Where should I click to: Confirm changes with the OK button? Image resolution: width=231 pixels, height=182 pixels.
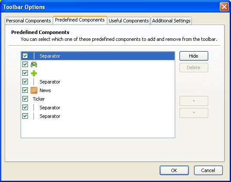pos(174,170)
